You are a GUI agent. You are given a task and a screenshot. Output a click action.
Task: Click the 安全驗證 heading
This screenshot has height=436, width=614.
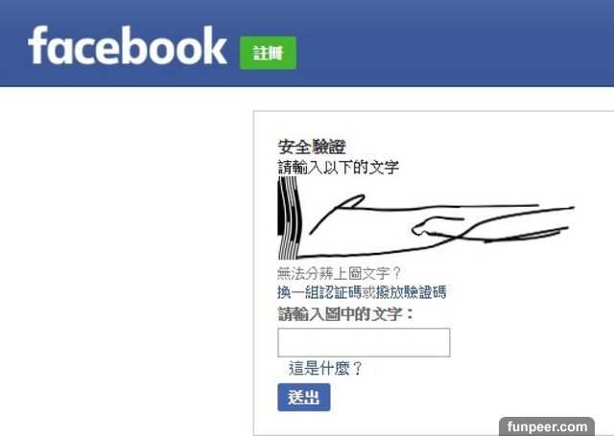click(x=312, y=147)
